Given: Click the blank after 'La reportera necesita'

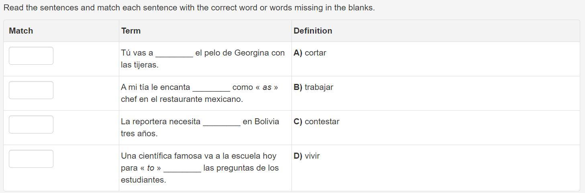Looking at the screenshot, I should pyautogui.click(x=222, y=122).
